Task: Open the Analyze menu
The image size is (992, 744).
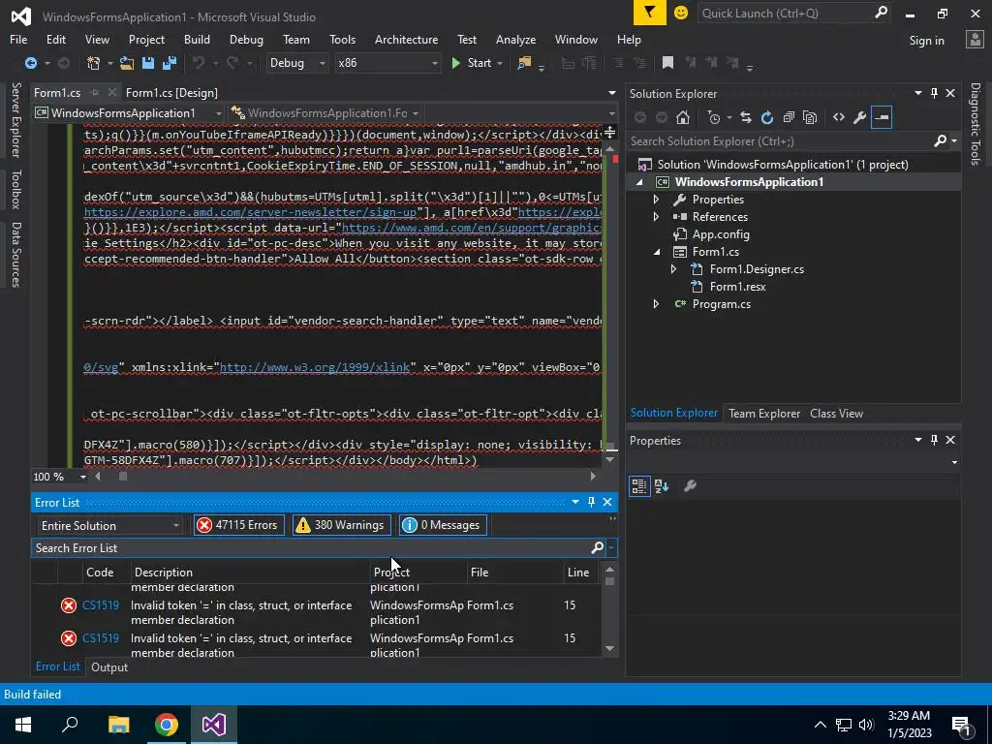Action: pos(515,39)
